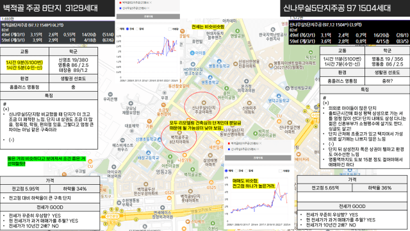
Task: Click the 벽적골공원 park icon
Action: click(x=193, y=169)
